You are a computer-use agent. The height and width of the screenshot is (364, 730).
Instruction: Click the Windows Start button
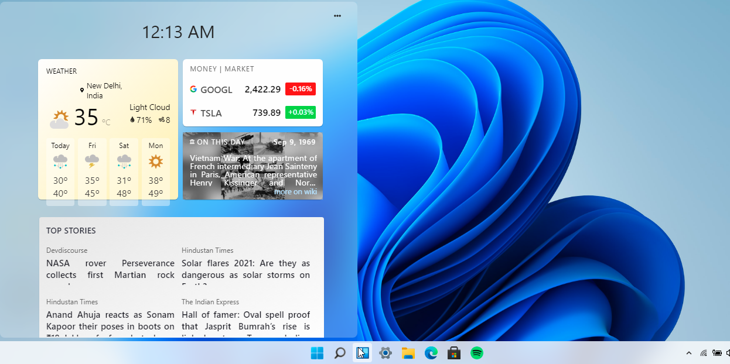317,353
